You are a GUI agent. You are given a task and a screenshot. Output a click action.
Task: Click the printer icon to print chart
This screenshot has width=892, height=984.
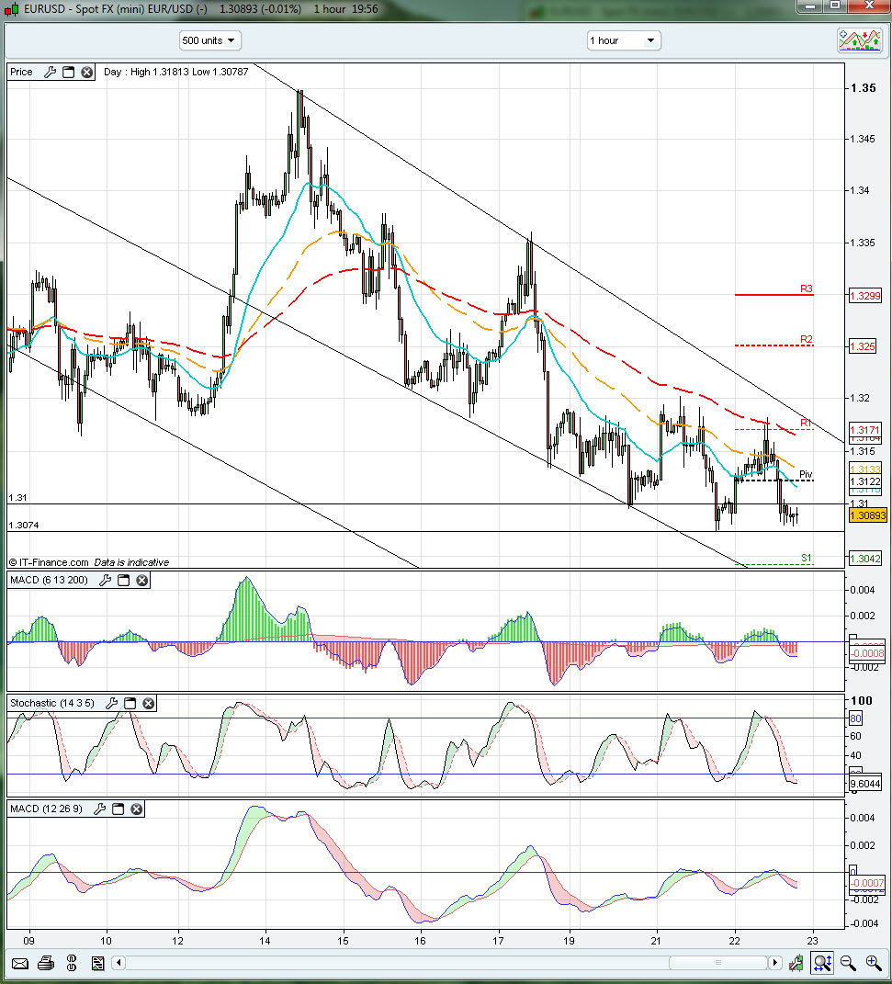[45, 963]
